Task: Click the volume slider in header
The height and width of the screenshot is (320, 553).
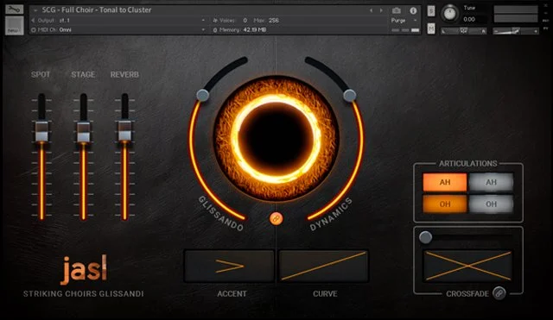Action: click(x=515, y=31)
